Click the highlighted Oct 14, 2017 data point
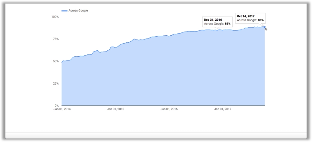Image resolution: width=312 pixels, height=142 pixels. coord(265,27)
